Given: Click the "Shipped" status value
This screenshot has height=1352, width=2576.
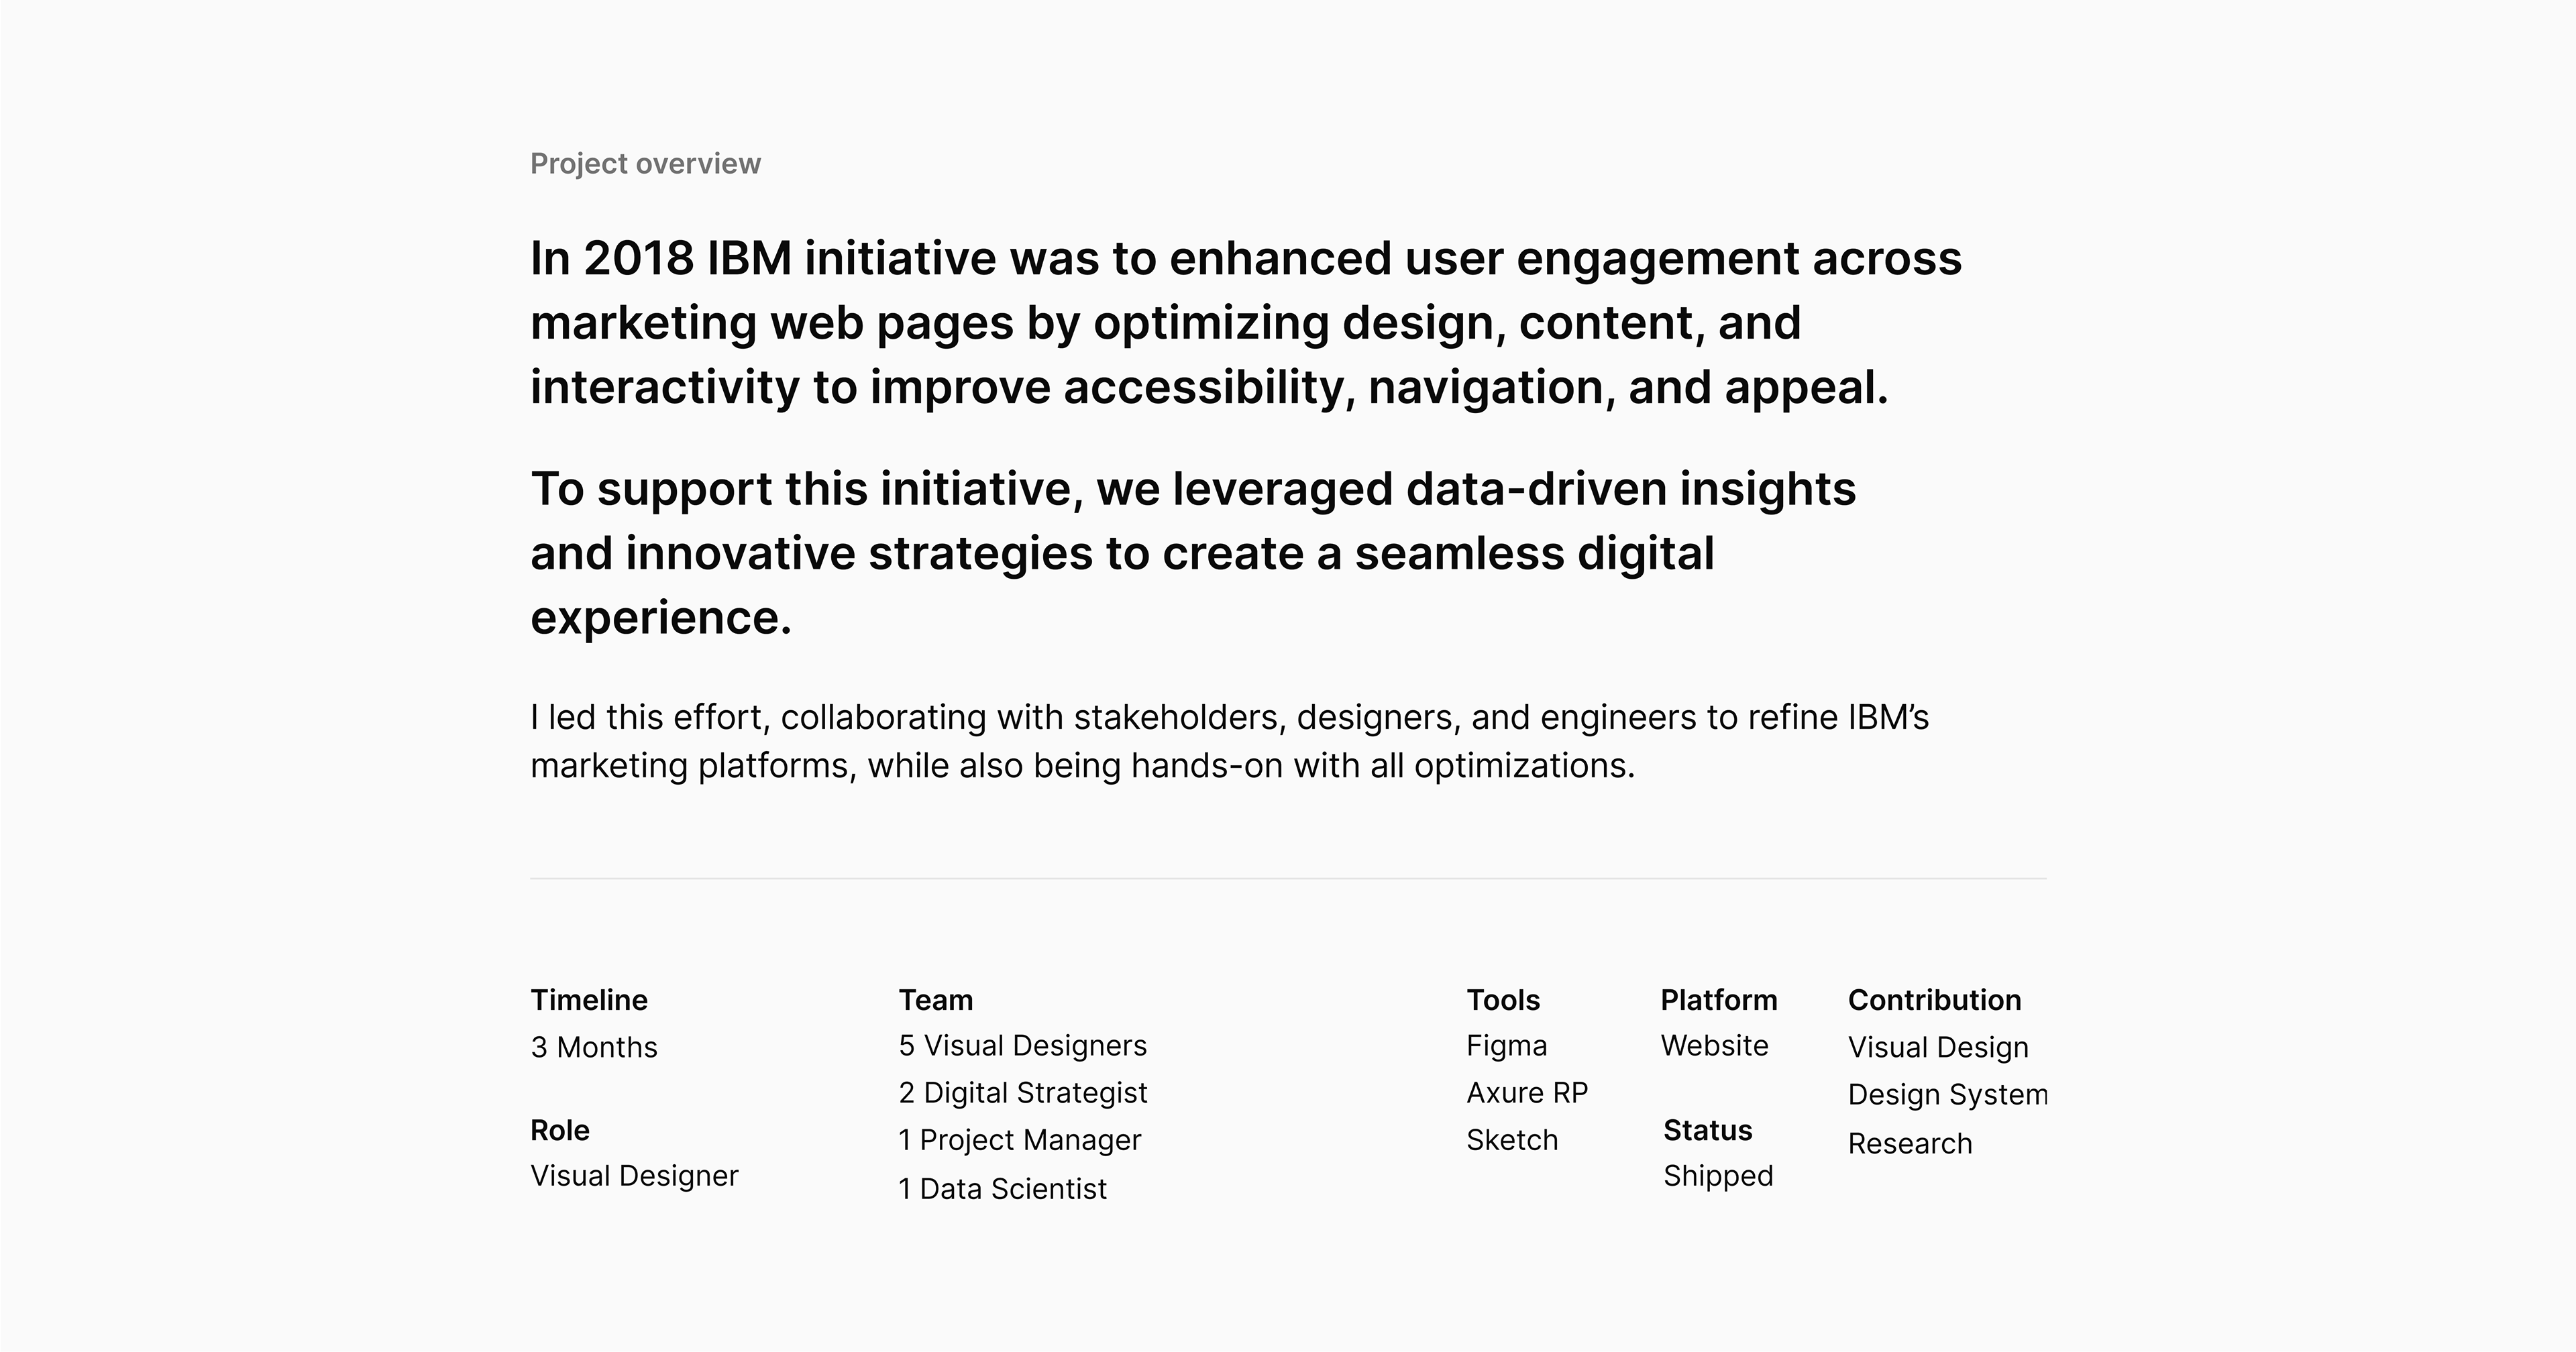Looking at the screenshot, I should (1718, 1175).
